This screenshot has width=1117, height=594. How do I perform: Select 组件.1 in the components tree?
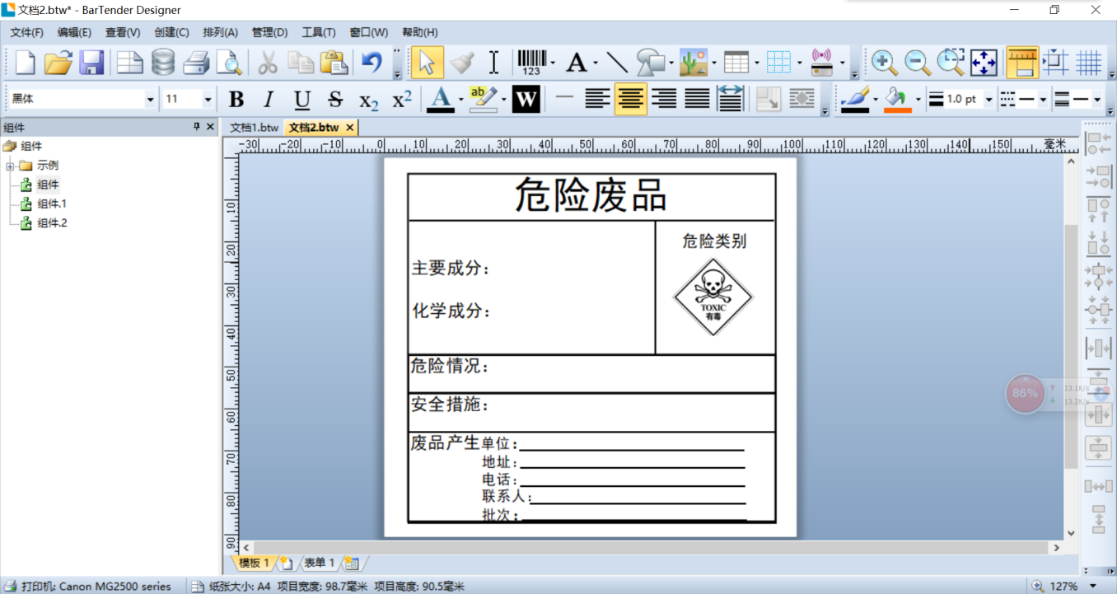click(x=51, y=203)
